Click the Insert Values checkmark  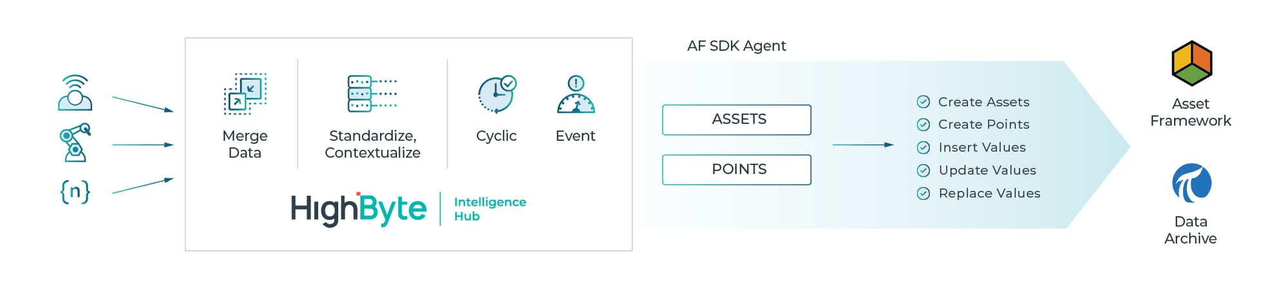pos(923,148)
